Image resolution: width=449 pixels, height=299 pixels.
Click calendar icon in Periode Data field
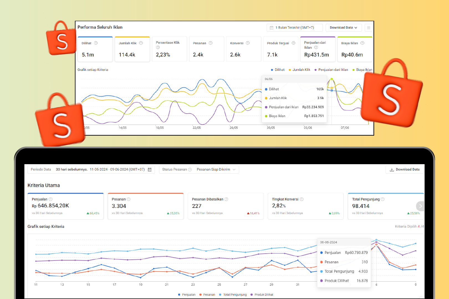150,169
